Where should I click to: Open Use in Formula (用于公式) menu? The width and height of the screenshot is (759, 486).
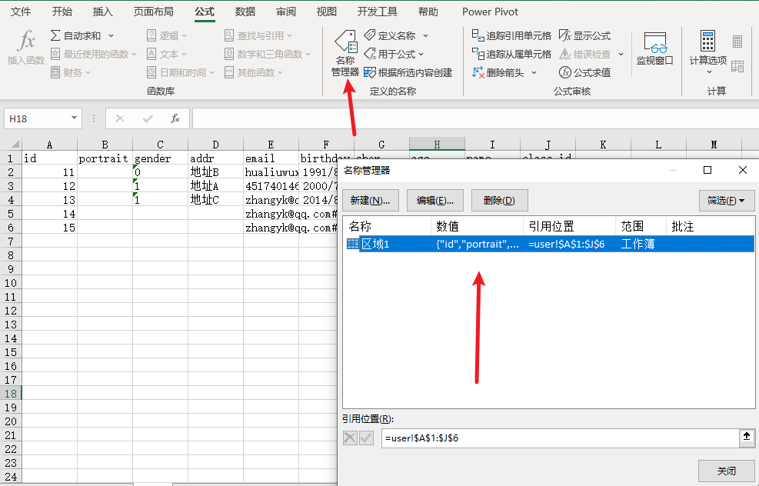tap(394, 55)
